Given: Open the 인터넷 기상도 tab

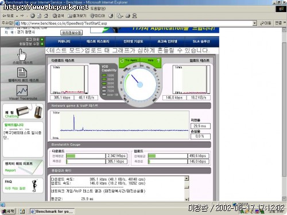Looking at the screenshot, I should [133, 41].
